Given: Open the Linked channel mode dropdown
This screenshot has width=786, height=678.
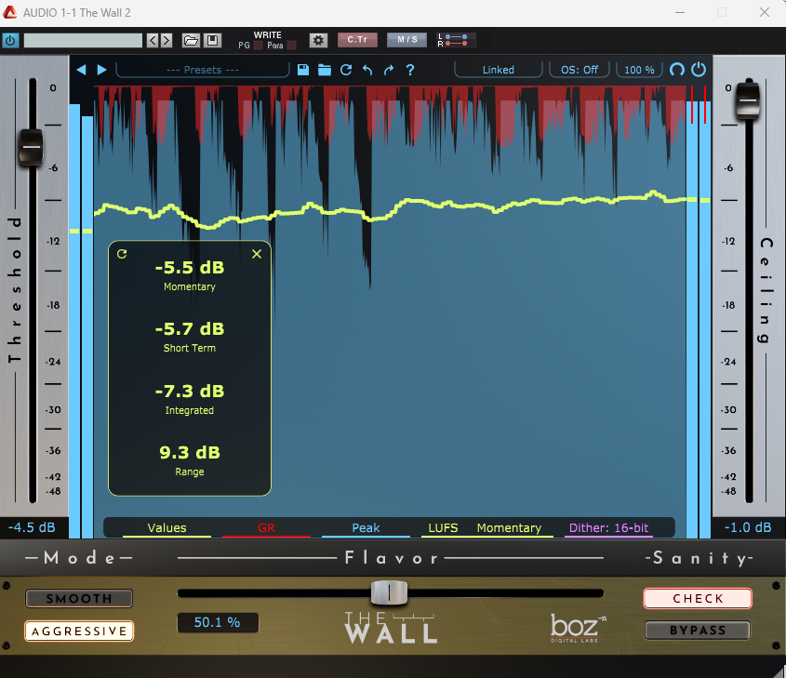Looking at the screenshot, I should pyautogui.click(x=499, y=70).
